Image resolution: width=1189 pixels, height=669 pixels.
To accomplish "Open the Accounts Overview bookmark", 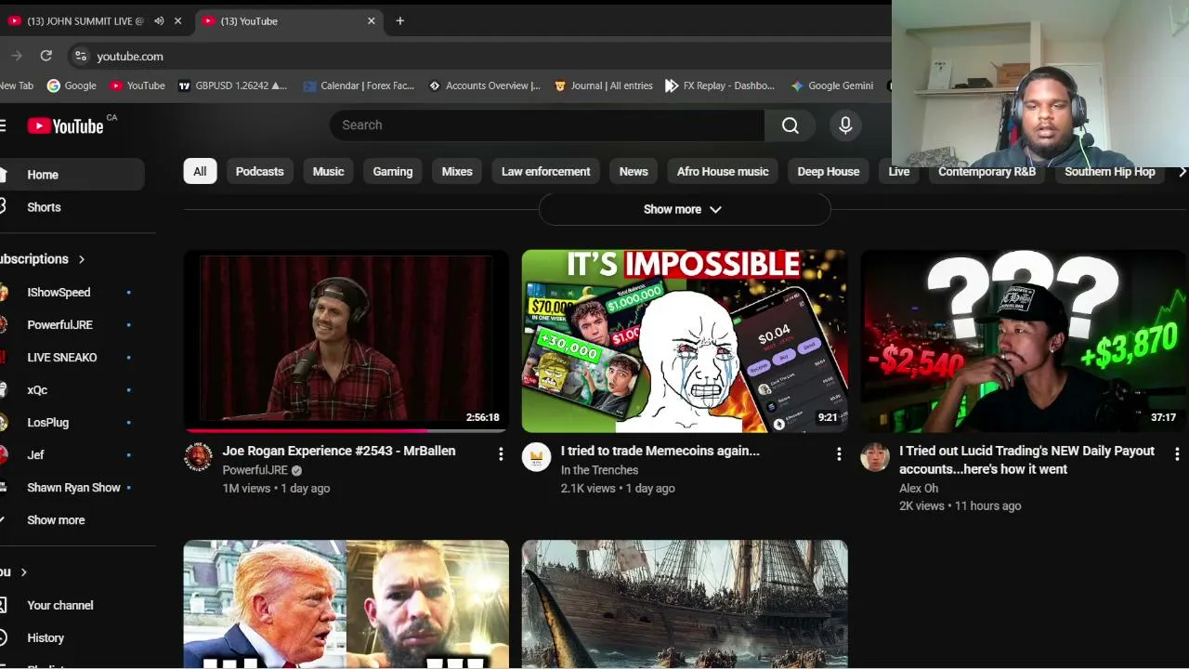I will 484,85.
